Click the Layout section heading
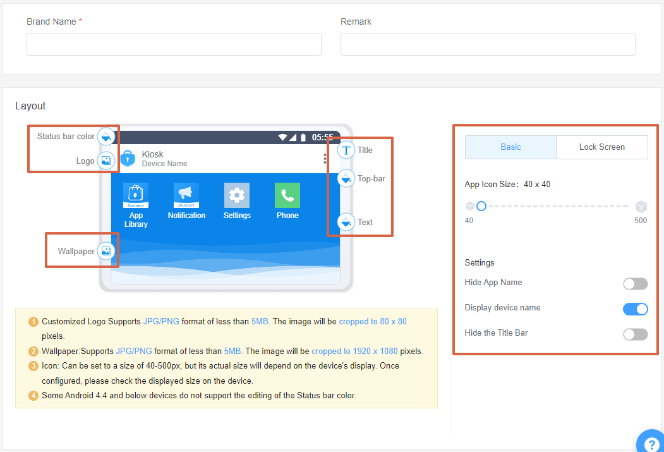Viewport: 664px width, 452px height. [30, 106]
